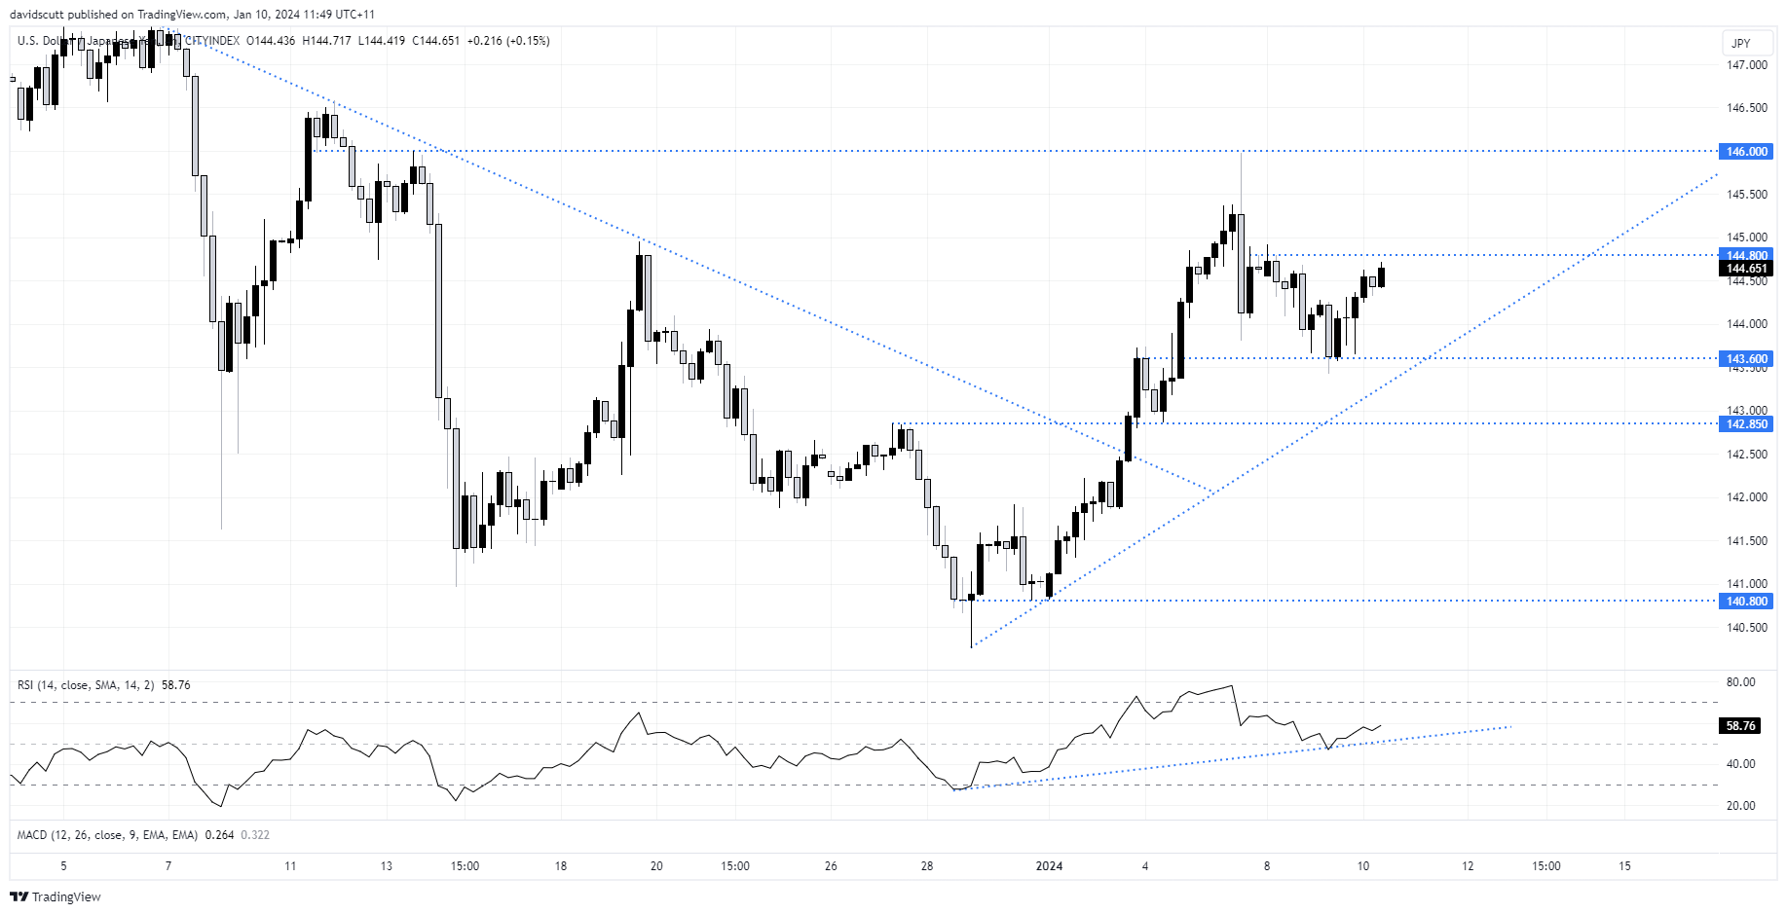Image resolution: width=1787 pixels, height=914 pixels.
Task: Click the low value L144.419 in legend
Action: (x=381, y=41)
